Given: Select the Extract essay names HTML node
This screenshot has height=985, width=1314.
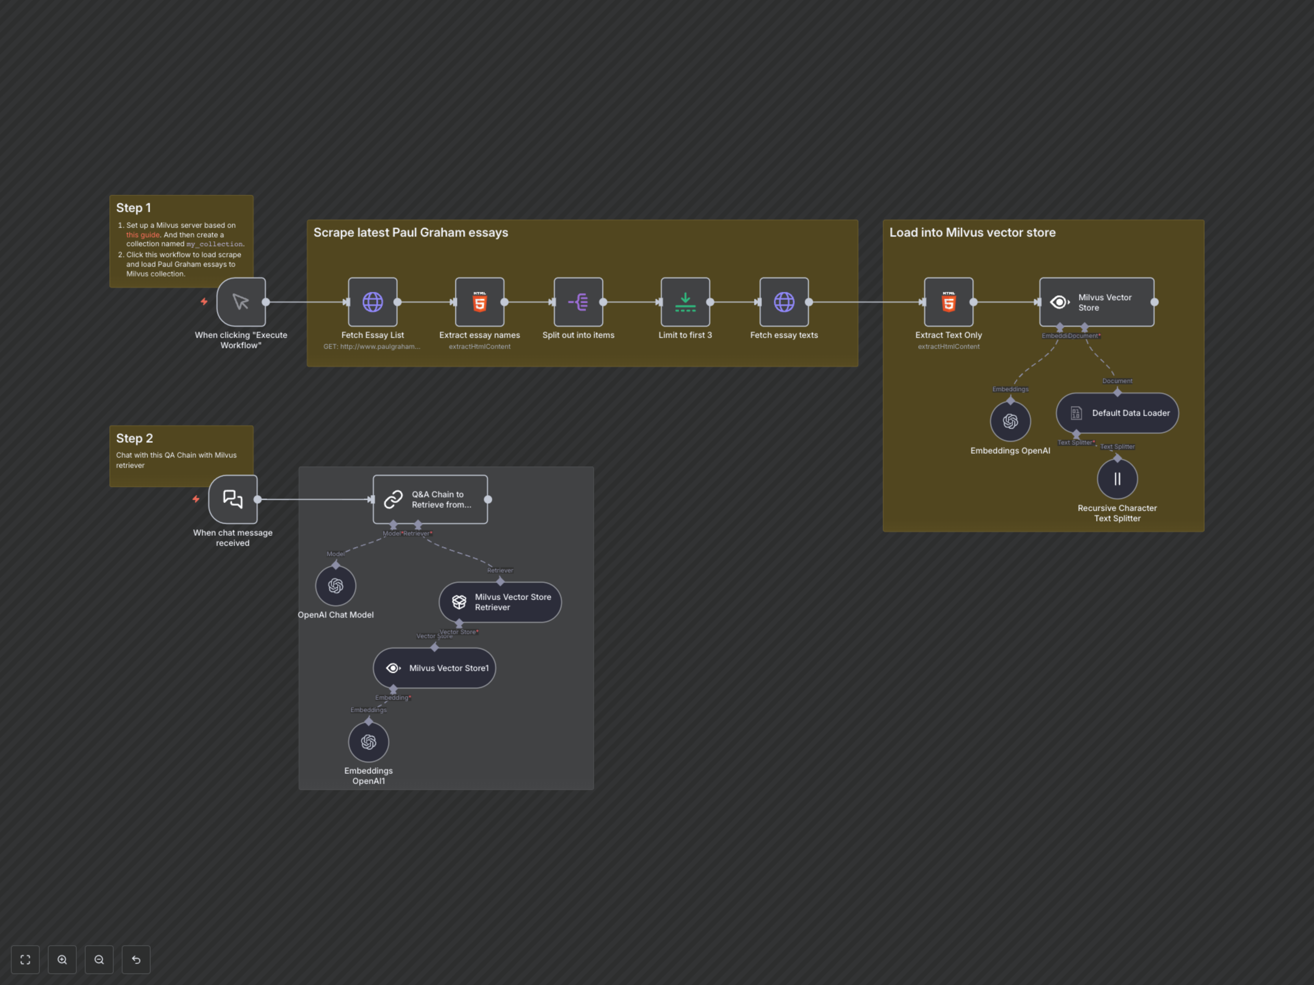Looking at the screenshot, I should (479, 302).
